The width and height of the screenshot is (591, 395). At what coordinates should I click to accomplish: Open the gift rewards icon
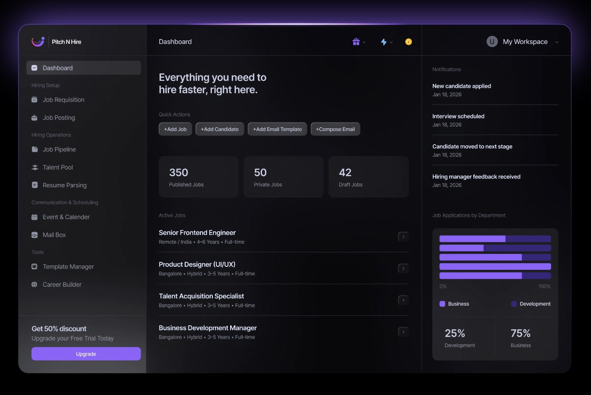pyautogui.click(x=356, y=42)
